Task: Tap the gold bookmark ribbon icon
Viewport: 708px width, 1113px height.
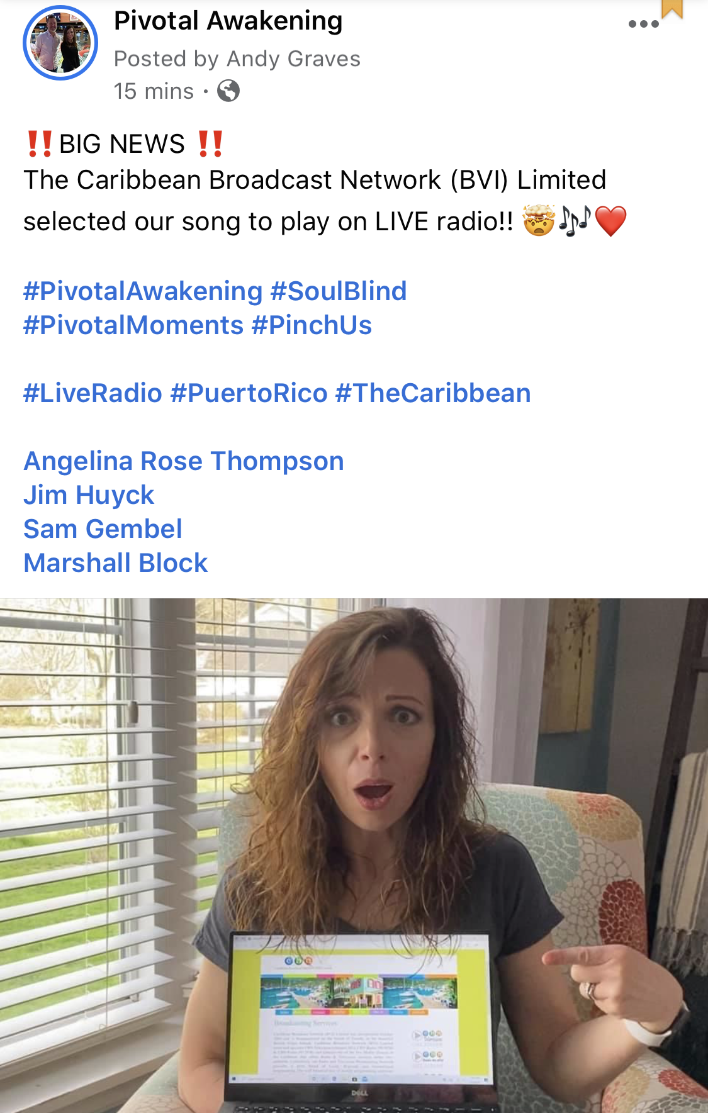Action: point(672,9)
